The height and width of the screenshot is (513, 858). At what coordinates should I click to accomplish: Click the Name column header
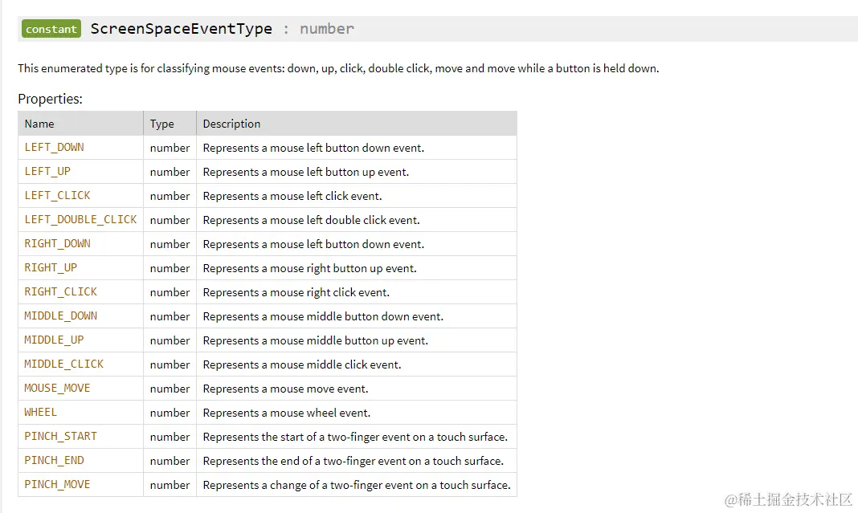tap(39, 124)
